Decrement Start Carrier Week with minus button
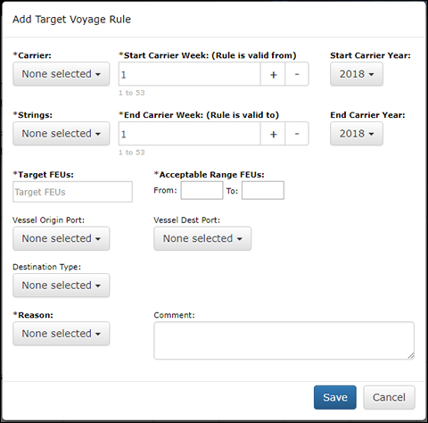The width and height of the screenshot is (428, 423). pos(297,74)
